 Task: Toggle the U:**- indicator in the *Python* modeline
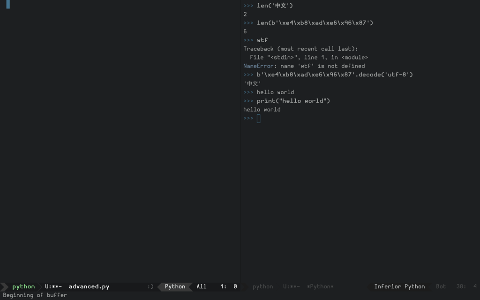[292, 286]
